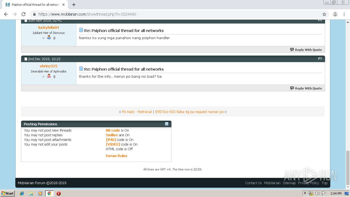Reply With Quote to luckyfelix04's post
Viewport: 350px width, 197px height.
click(x=306, y=50)
